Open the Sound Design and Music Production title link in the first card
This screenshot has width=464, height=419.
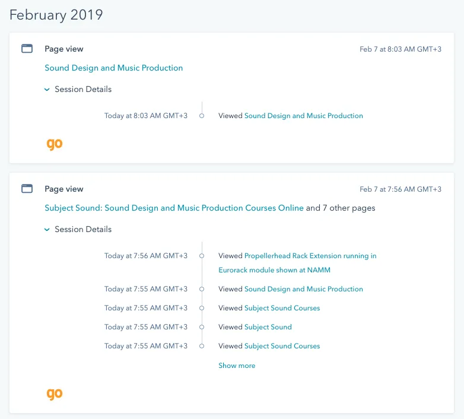point(114,68)
